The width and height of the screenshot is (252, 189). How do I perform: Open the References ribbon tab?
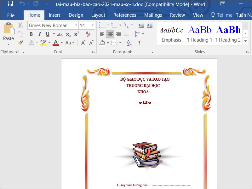125,15
